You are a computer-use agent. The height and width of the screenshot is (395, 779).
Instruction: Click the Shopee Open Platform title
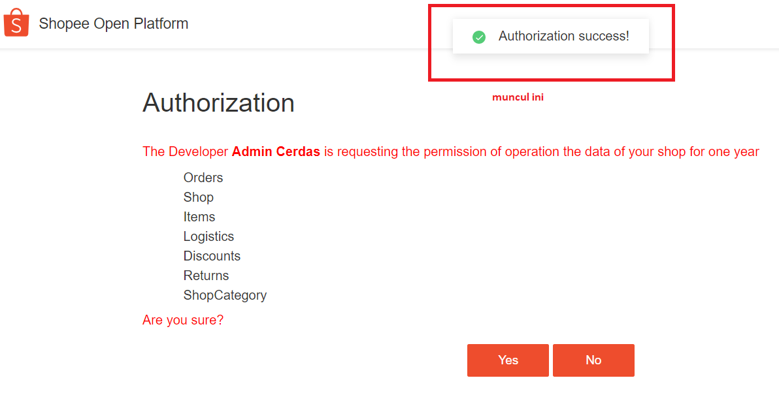113,24
